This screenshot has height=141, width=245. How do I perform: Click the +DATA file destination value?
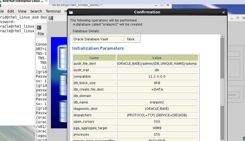pos(157,89)
